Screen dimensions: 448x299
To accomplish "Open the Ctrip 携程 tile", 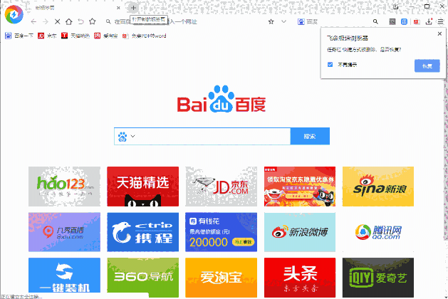I will coord(143,232).
